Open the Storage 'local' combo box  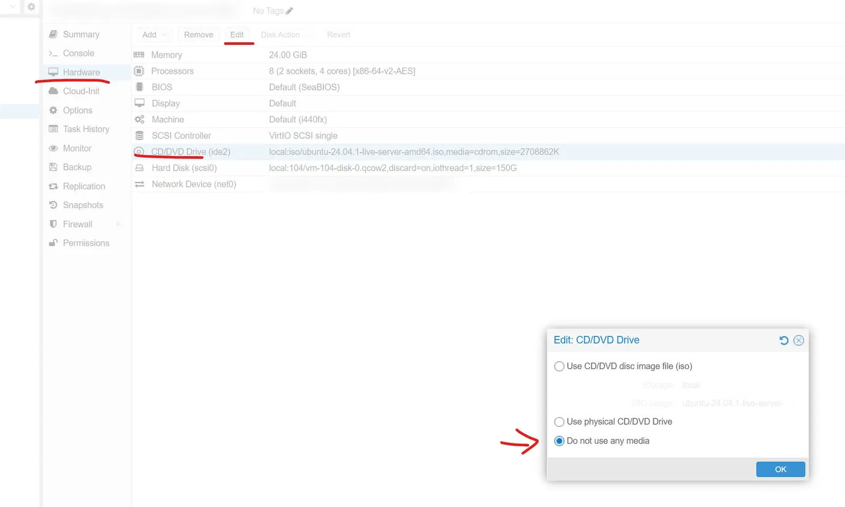tap(738, 385)
